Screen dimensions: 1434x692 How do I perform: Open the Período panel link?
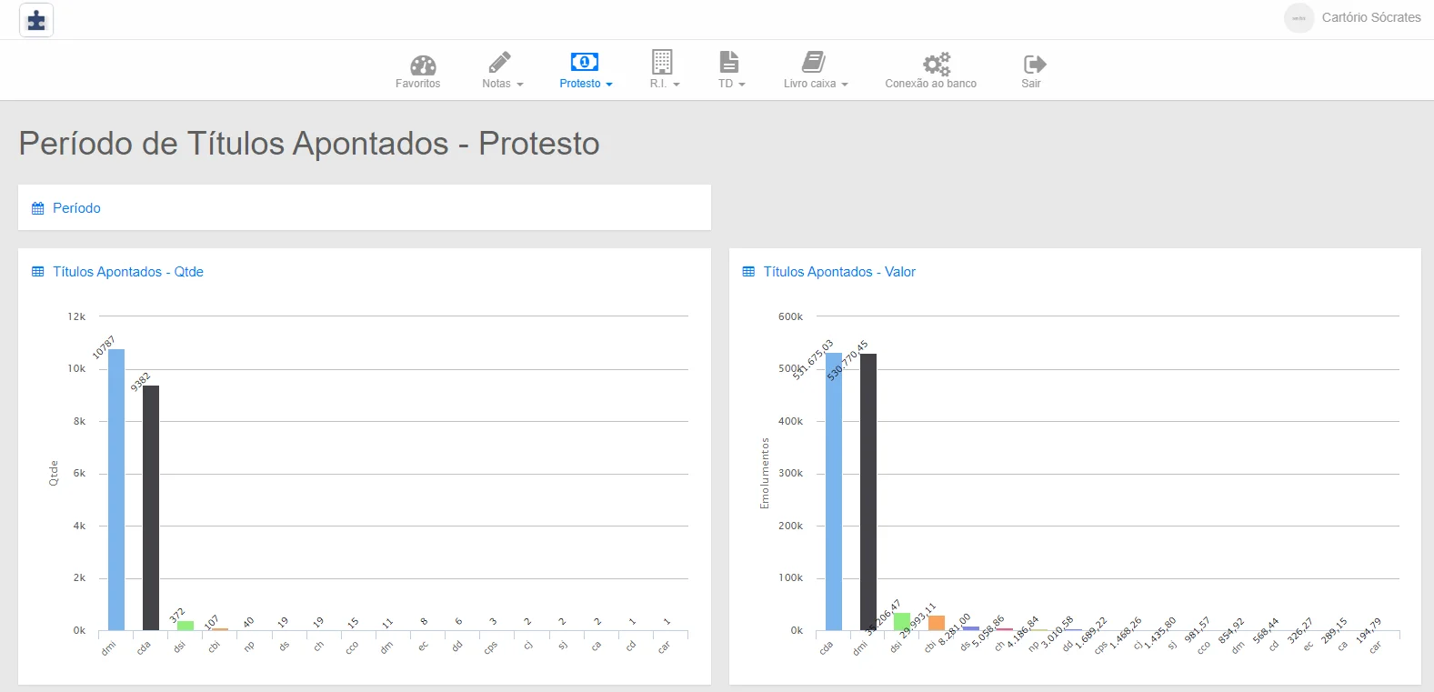pyautogui.click(x=76, y=208)
